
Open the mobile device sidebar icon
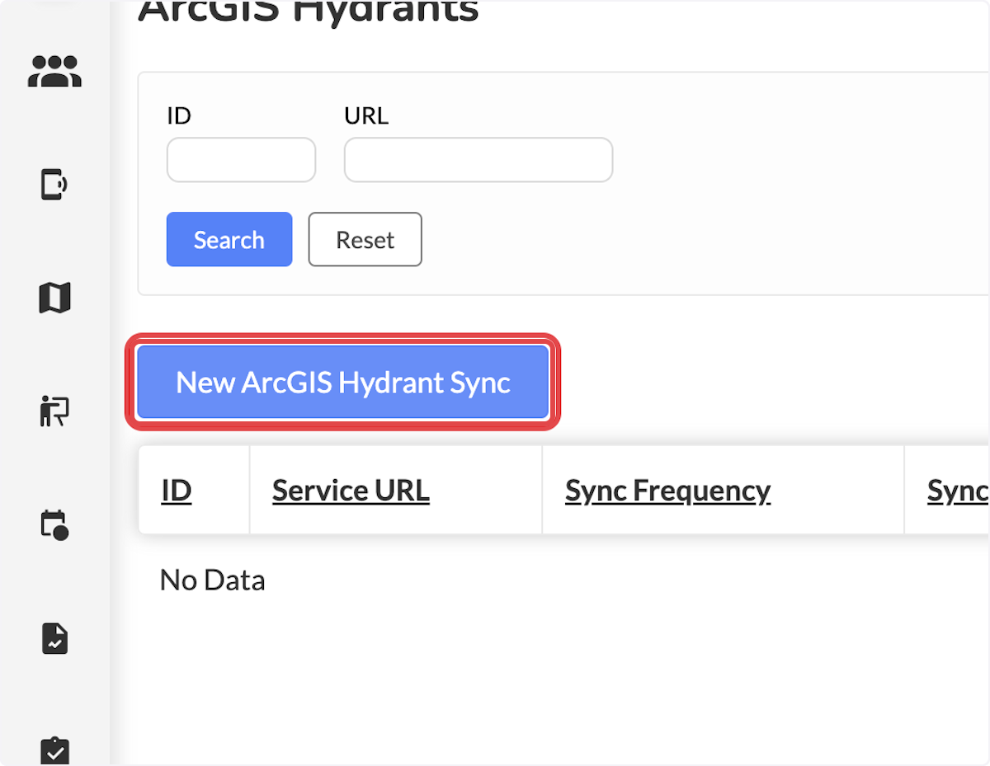[x=54, y=184]
